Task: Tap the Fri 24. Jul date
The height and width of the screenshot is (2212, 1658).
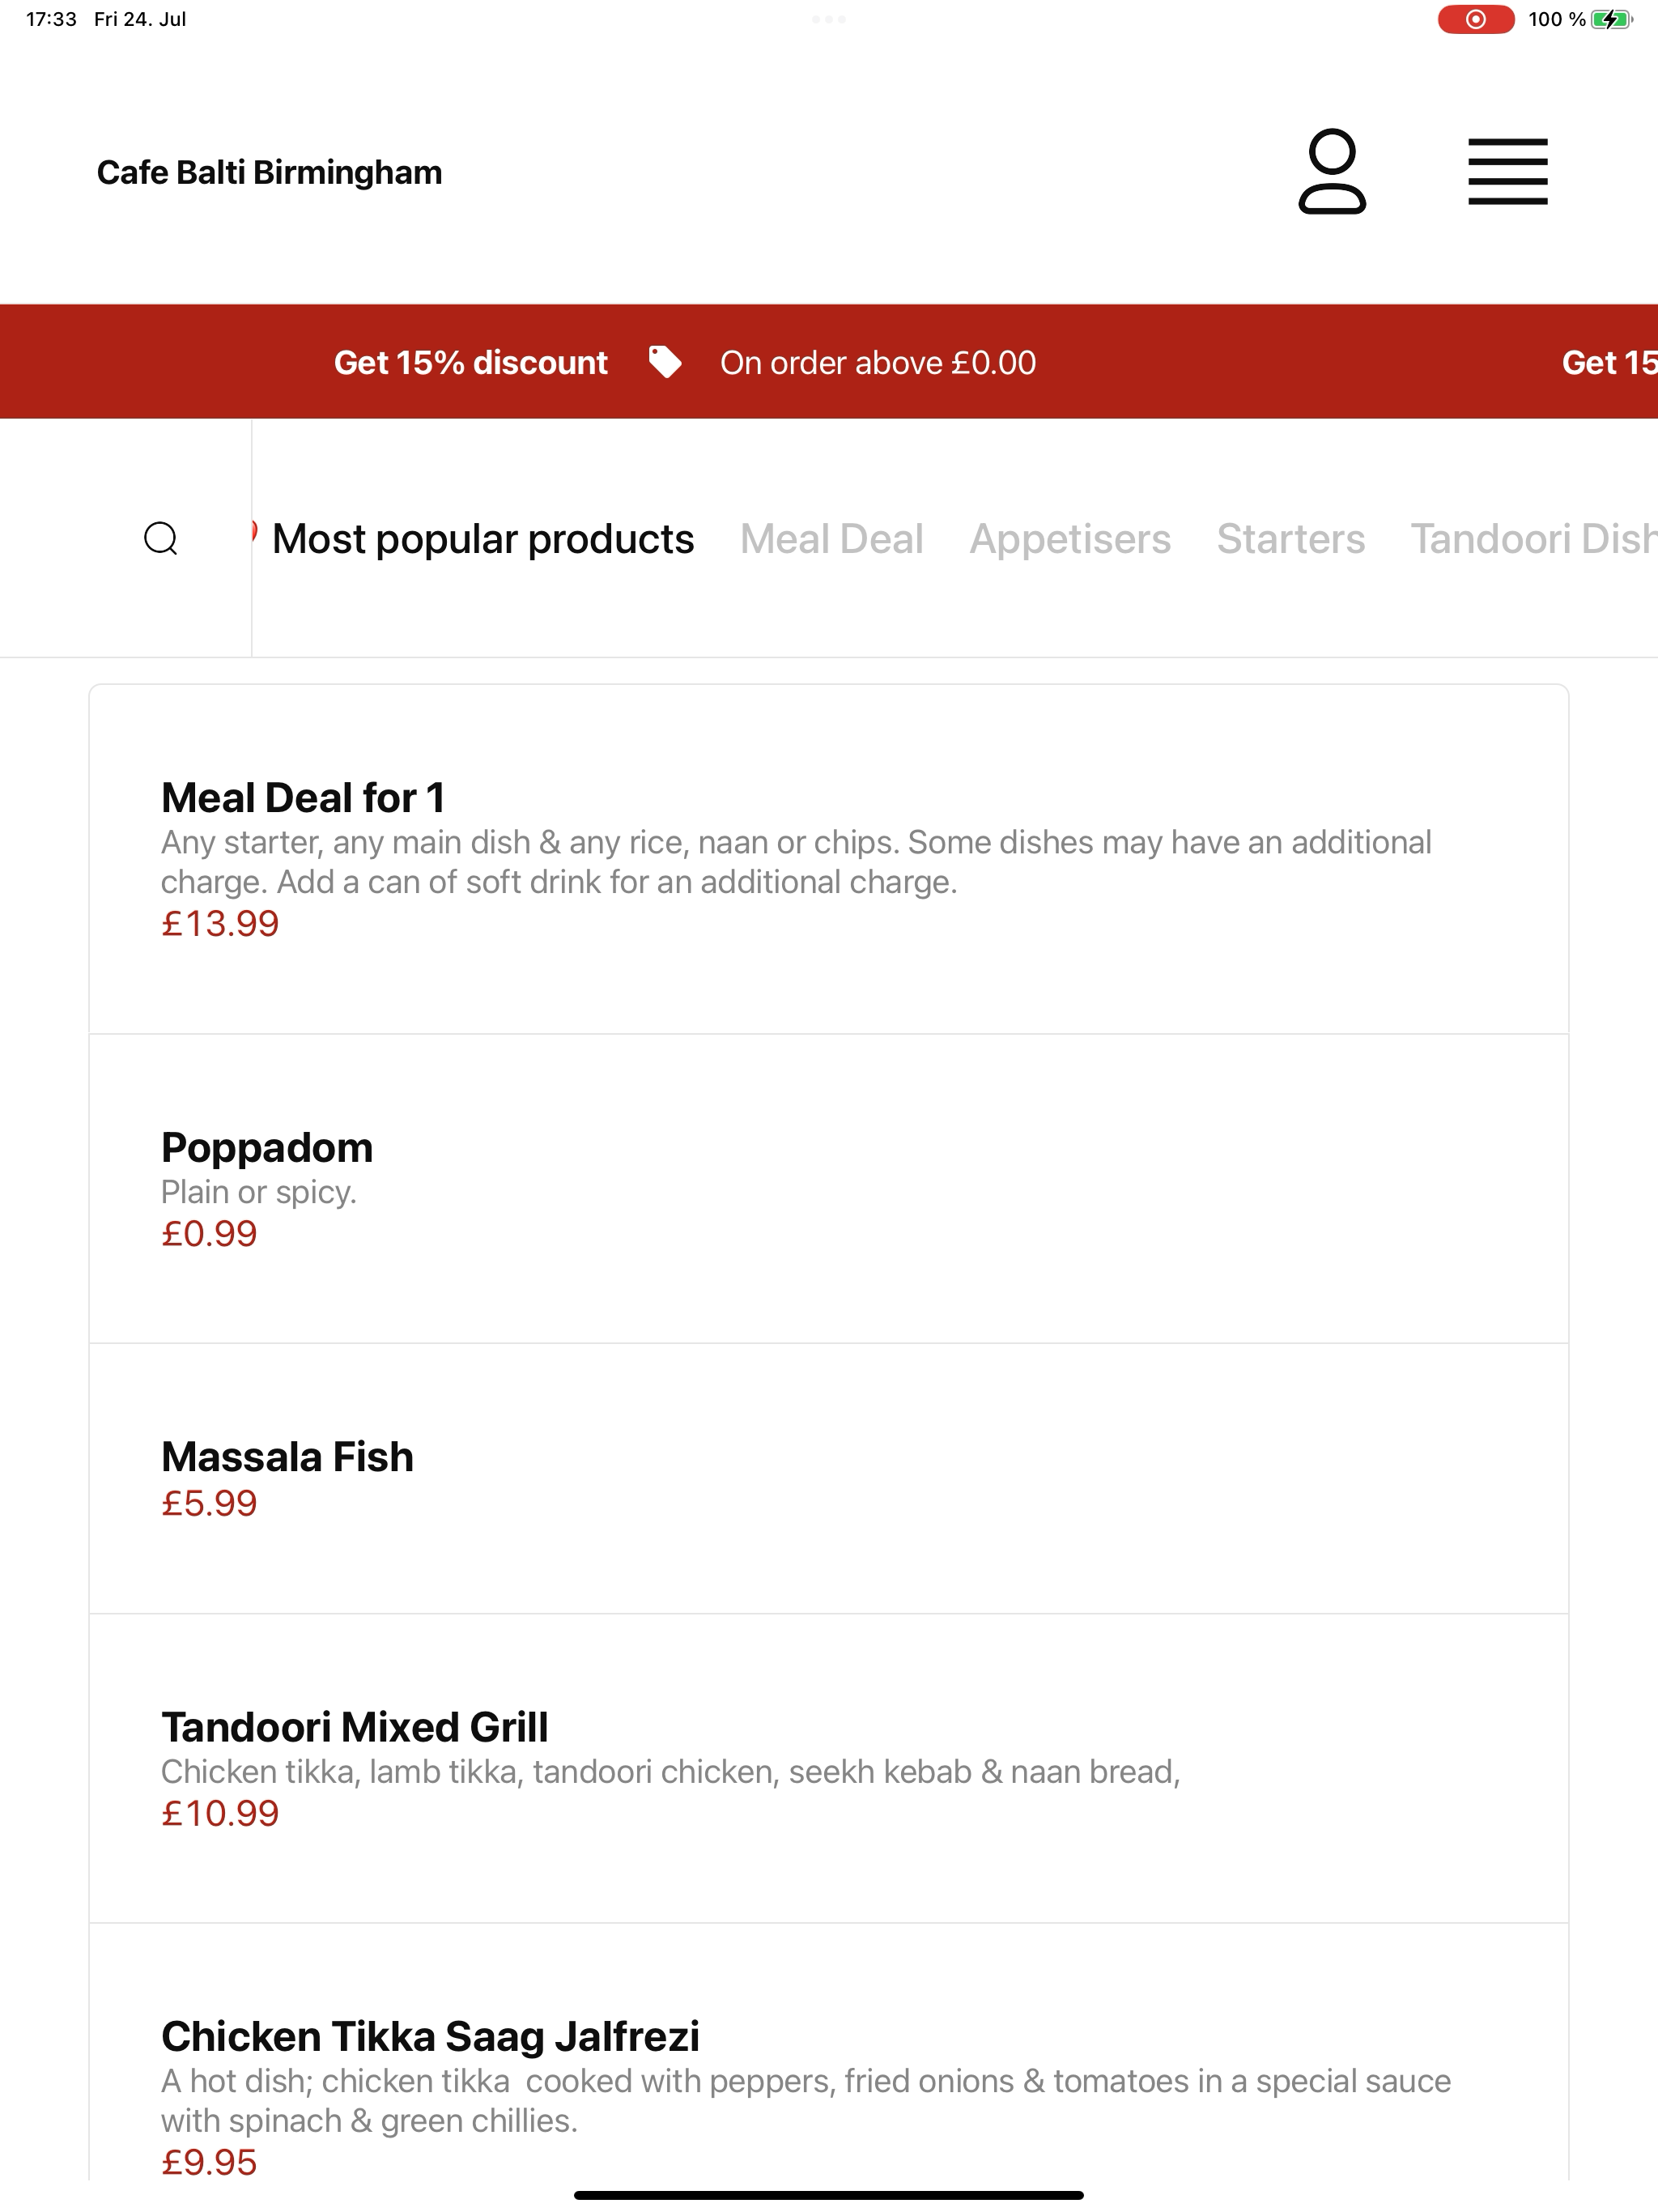Action: pos(140,19)
